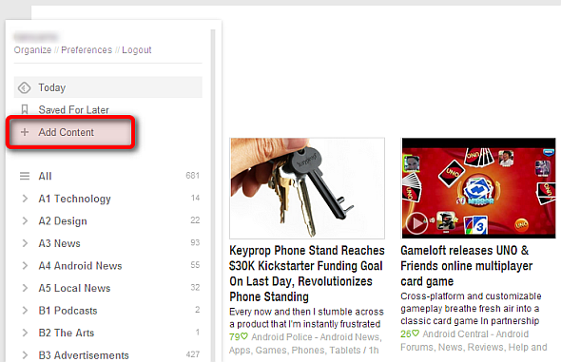Click the UNO game video thumbnail
Screen dimensions: 561x362
[478, 188]
